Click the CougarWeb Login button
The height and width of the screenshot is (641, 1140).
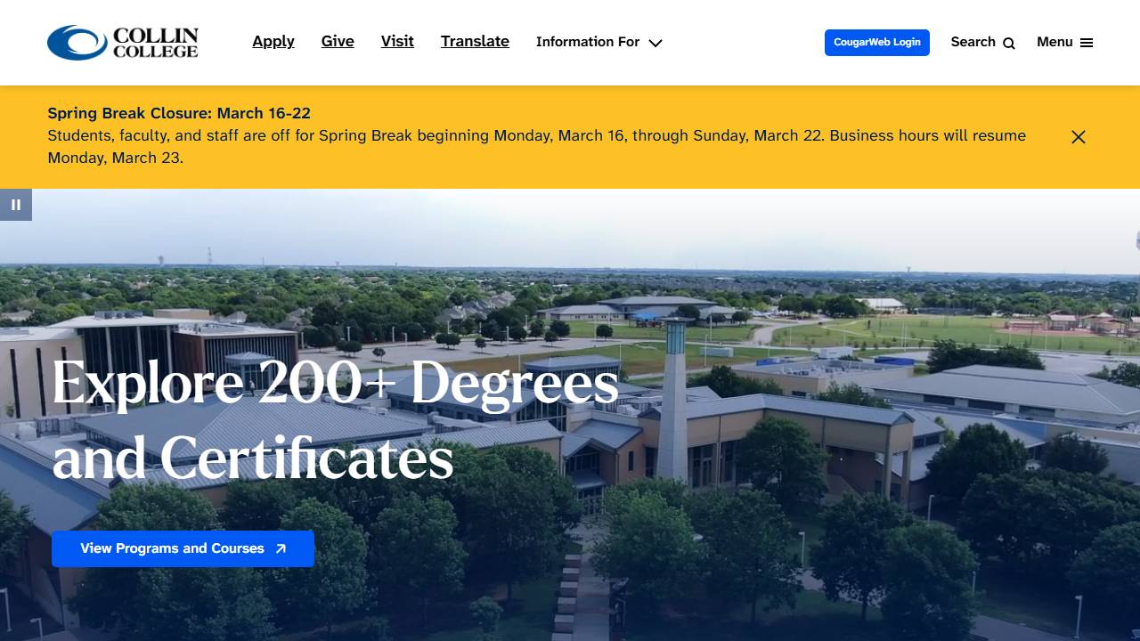[x=876, y=42]
